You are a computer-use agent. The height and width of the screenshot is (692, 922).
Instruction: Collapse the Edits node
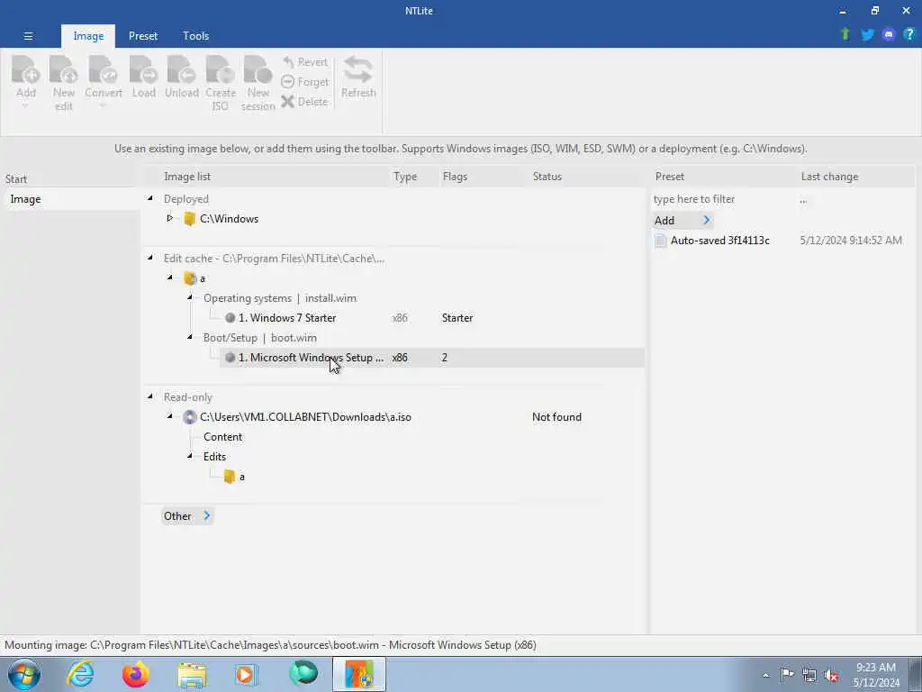[x=190, y=456]
